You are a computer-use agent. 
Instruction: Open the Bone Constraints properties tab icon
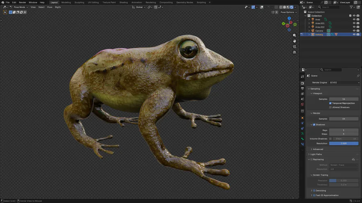[302, 144]
